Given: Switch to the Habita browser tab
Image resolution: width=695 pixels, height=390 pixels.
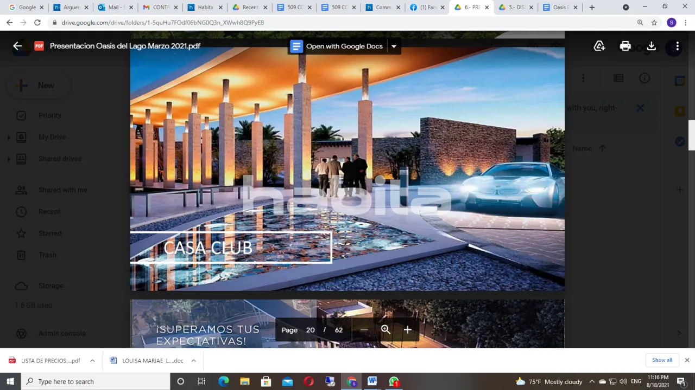Looking at the screenshot, I should (204, 8).
